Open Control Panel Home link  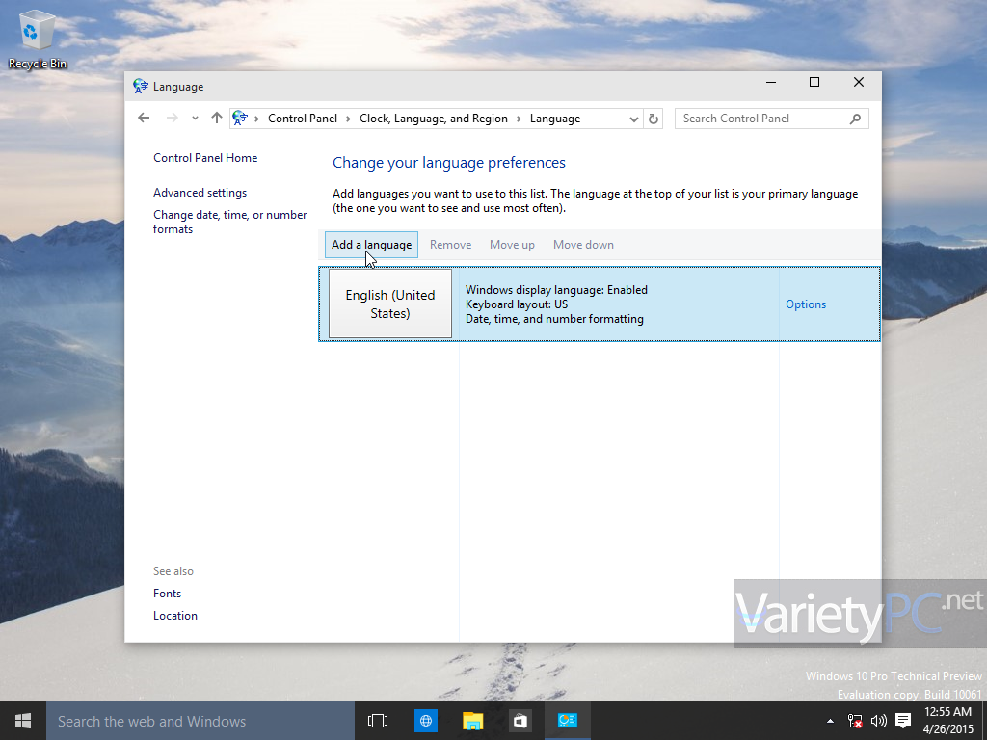click(x=205, y=158)
